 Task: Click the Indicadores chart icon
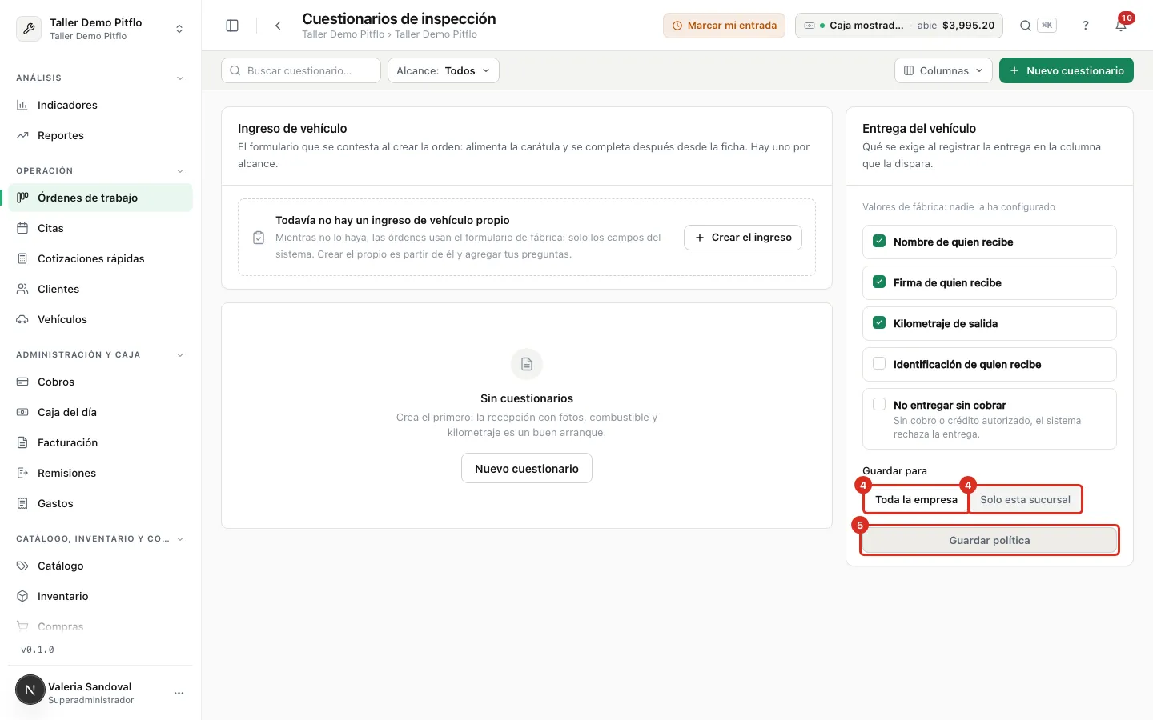(22, 105)
